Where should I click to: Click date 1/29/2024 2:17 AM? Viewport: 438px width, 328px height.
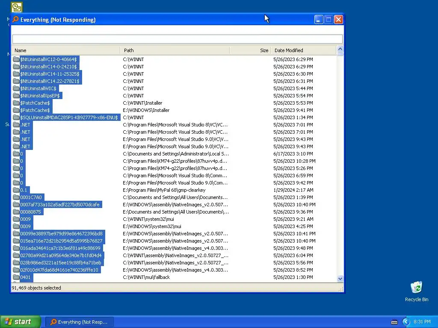(x=293, y=190)
